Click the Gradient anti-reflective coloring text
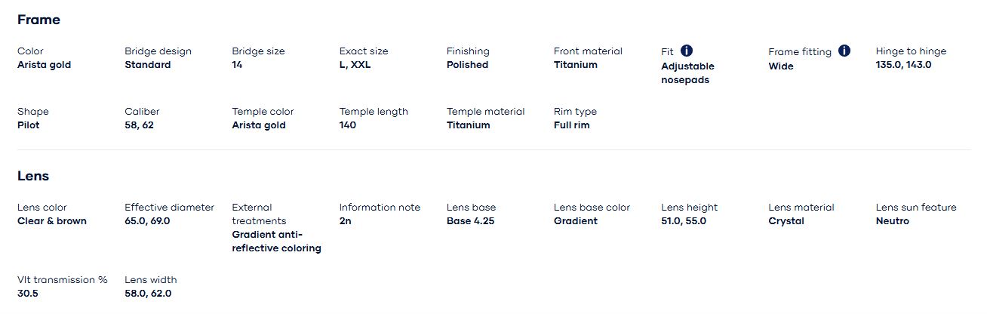 coord(276,242)
